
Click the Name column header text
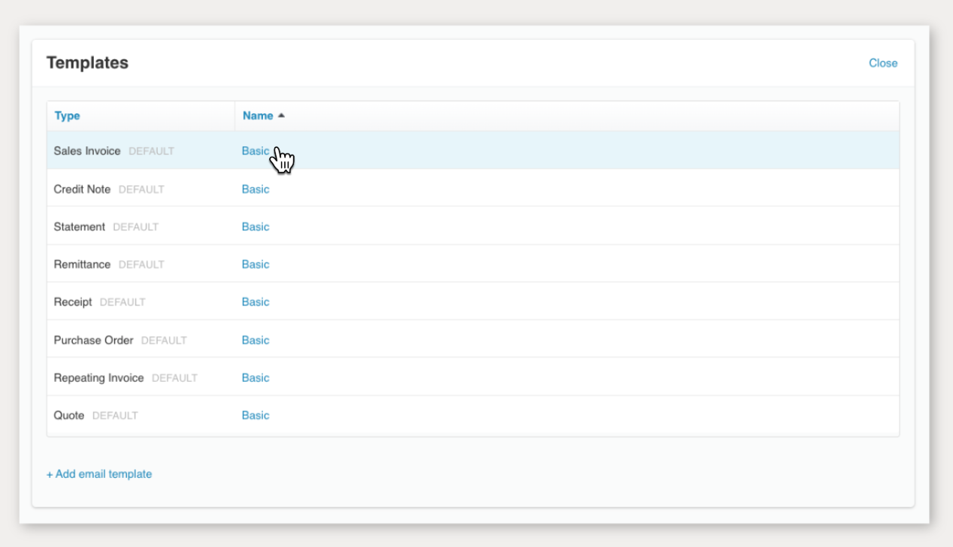[x=257, y=116]
